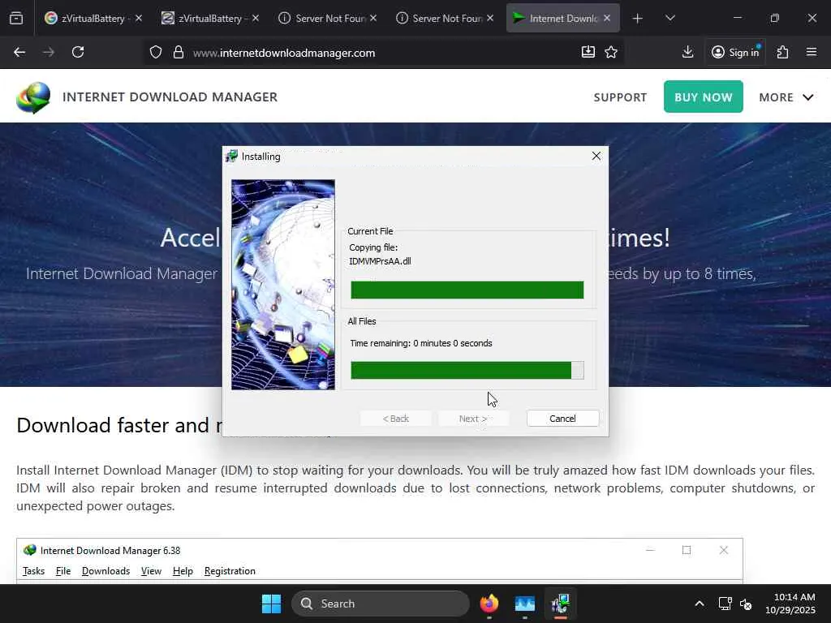Image resolution: width=831 pixels, height=623 pixels.
Task: Select the IDM installer taskbar icon
Action: coord(560,604)
